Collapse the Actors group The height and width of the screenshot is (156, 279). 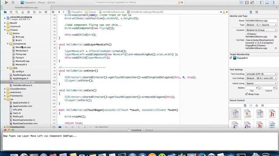tap(8, 33)
